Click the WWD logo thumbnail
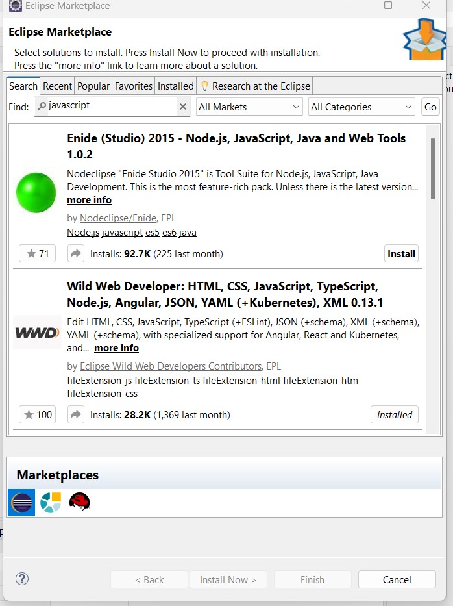Screen dimensions: 453x606 click(37, 333)
